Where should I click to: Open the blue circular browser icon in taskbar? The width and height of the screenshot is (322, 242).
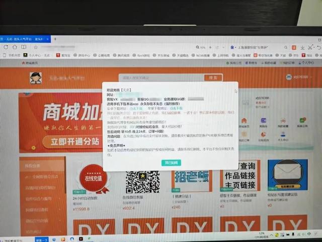(72, 239)
